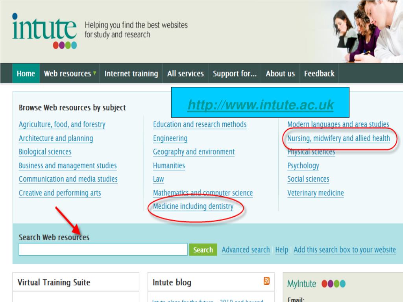Screen dimensions: 403x302
Task: Browse the Psychology subject
Action: (x=303, y=166)
